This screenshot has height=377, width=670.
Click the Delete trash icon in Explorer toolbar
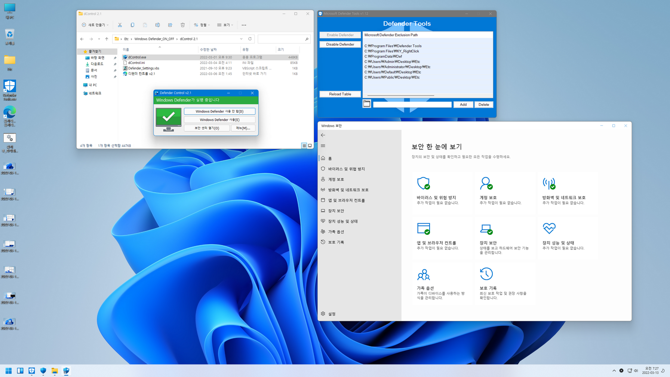tap(182, 25)
